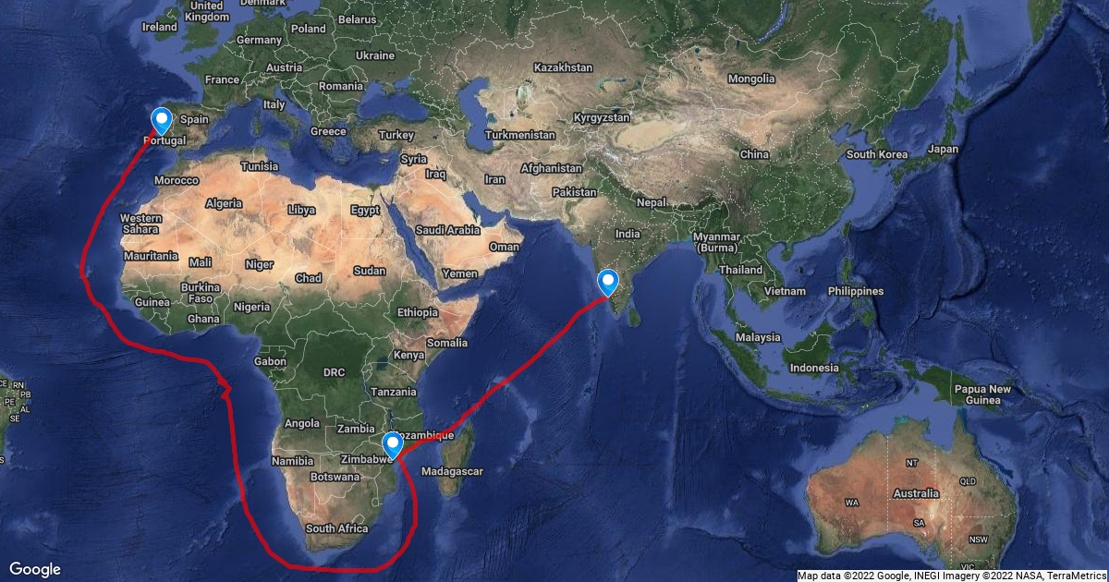Click the Australia country label
Image resolution: width=1109 pixels, height=582 pixels.
click(916, 493)
